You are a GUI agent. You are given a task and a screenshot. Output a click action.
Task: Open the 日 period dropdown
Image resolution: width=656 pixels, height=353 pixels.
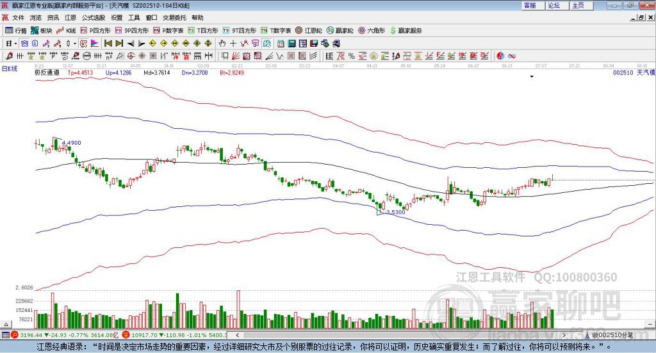[x=11, y=44]
